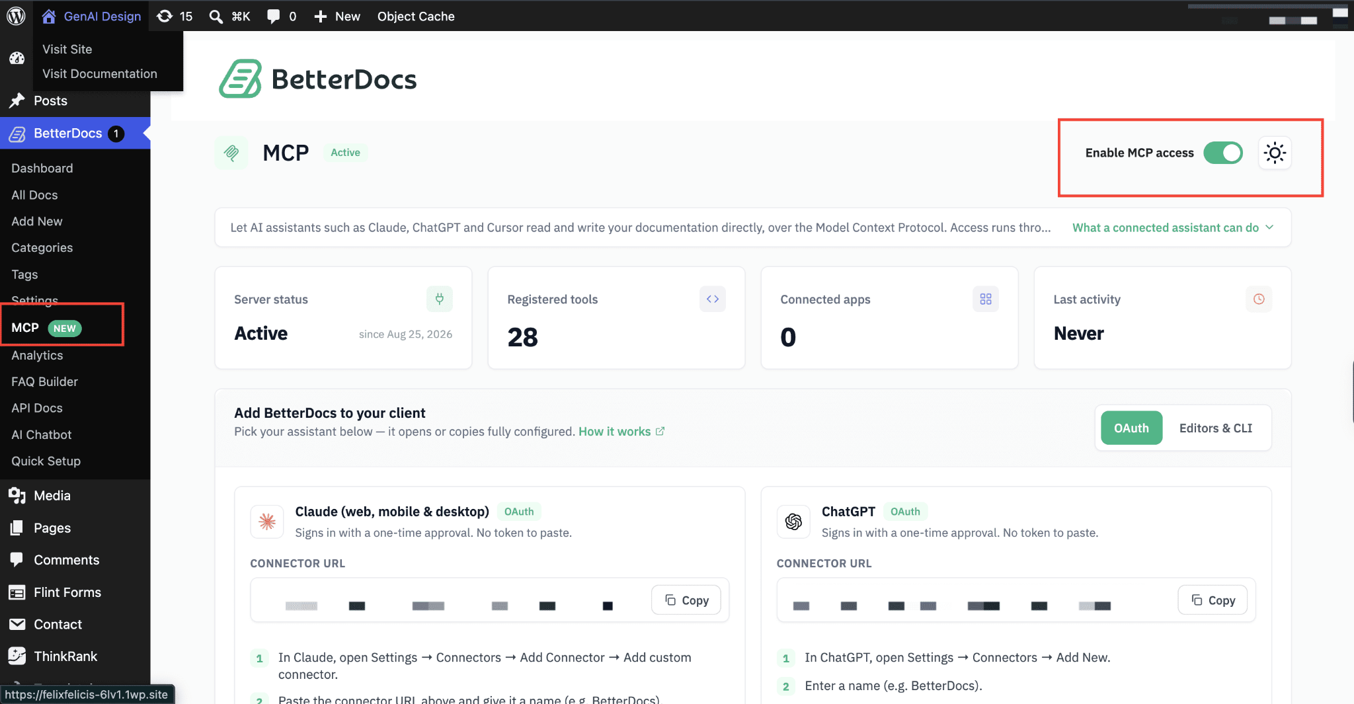This screenshot has height=704, width=1354.
Task: Click the comments bubble icon in the admin bar
Action: click(273, 17)
